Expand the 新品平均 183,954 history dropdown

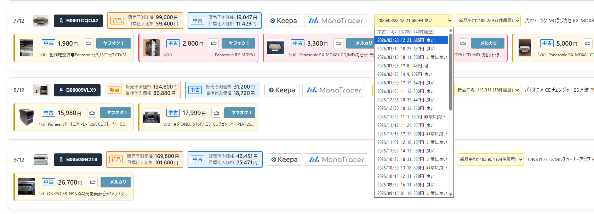490,159
